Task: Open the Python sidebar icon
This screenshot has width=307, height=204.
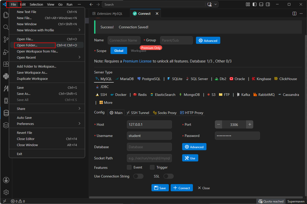Action: [6, 76]
